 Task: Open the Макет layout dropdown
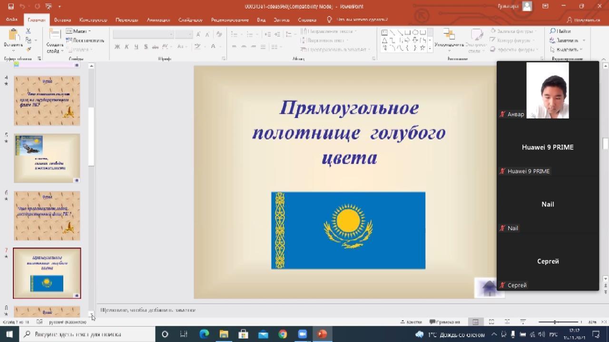(x=79, y=31)
